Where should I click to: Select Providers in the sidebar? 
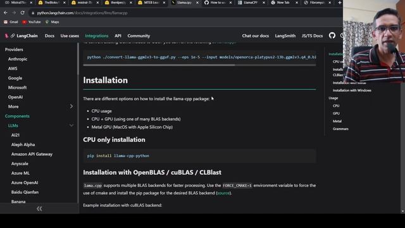(x=14, y=49)
